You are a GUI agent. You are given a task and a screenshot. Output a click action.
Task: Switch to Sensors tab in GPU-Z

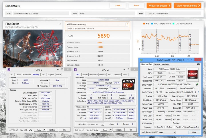(x=157, y=64)
